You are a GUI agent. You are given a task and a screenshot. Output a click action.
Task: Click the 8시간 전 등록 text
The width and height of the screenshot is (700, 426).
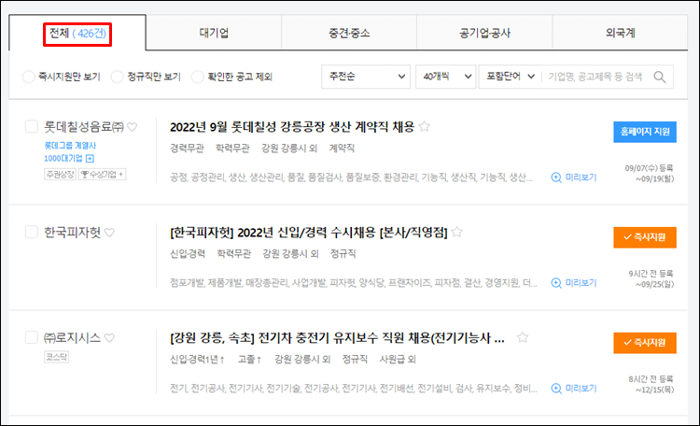[x=651, y=379]
